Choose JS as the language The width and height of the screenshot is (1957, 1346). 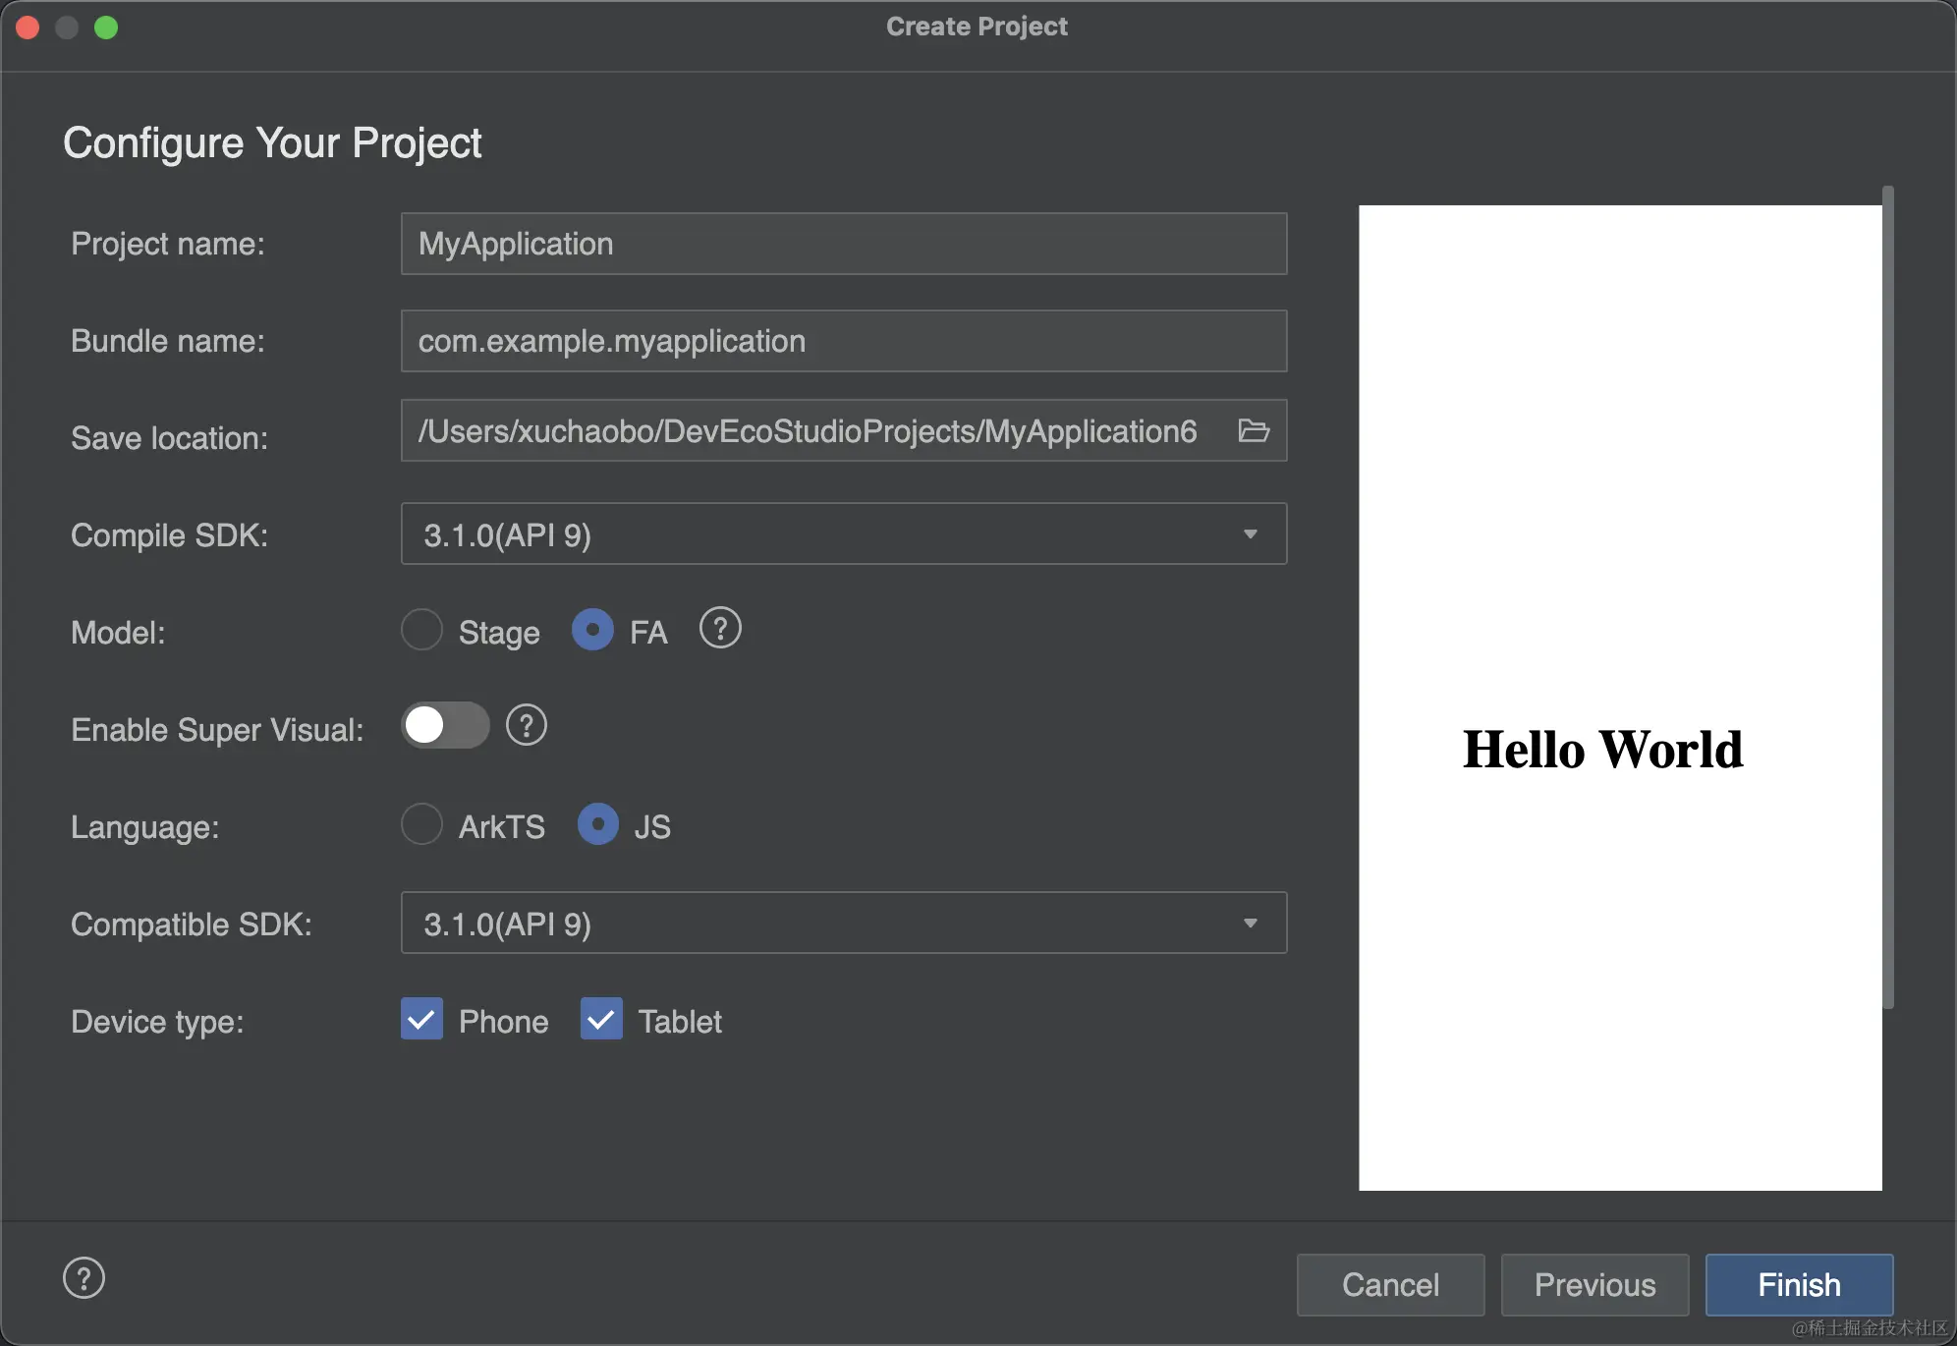598,824
